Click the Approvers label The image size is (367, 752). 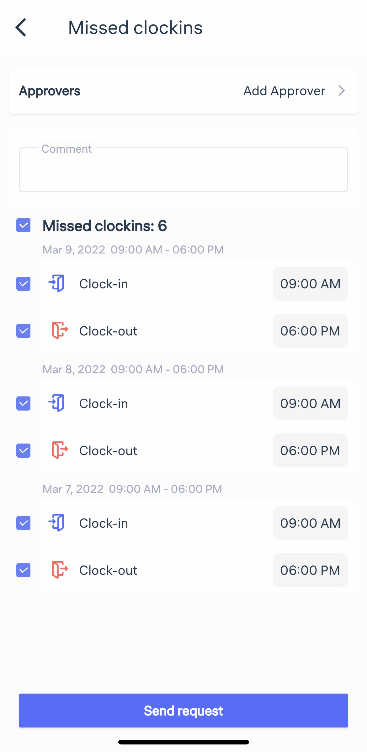(50, 91)
